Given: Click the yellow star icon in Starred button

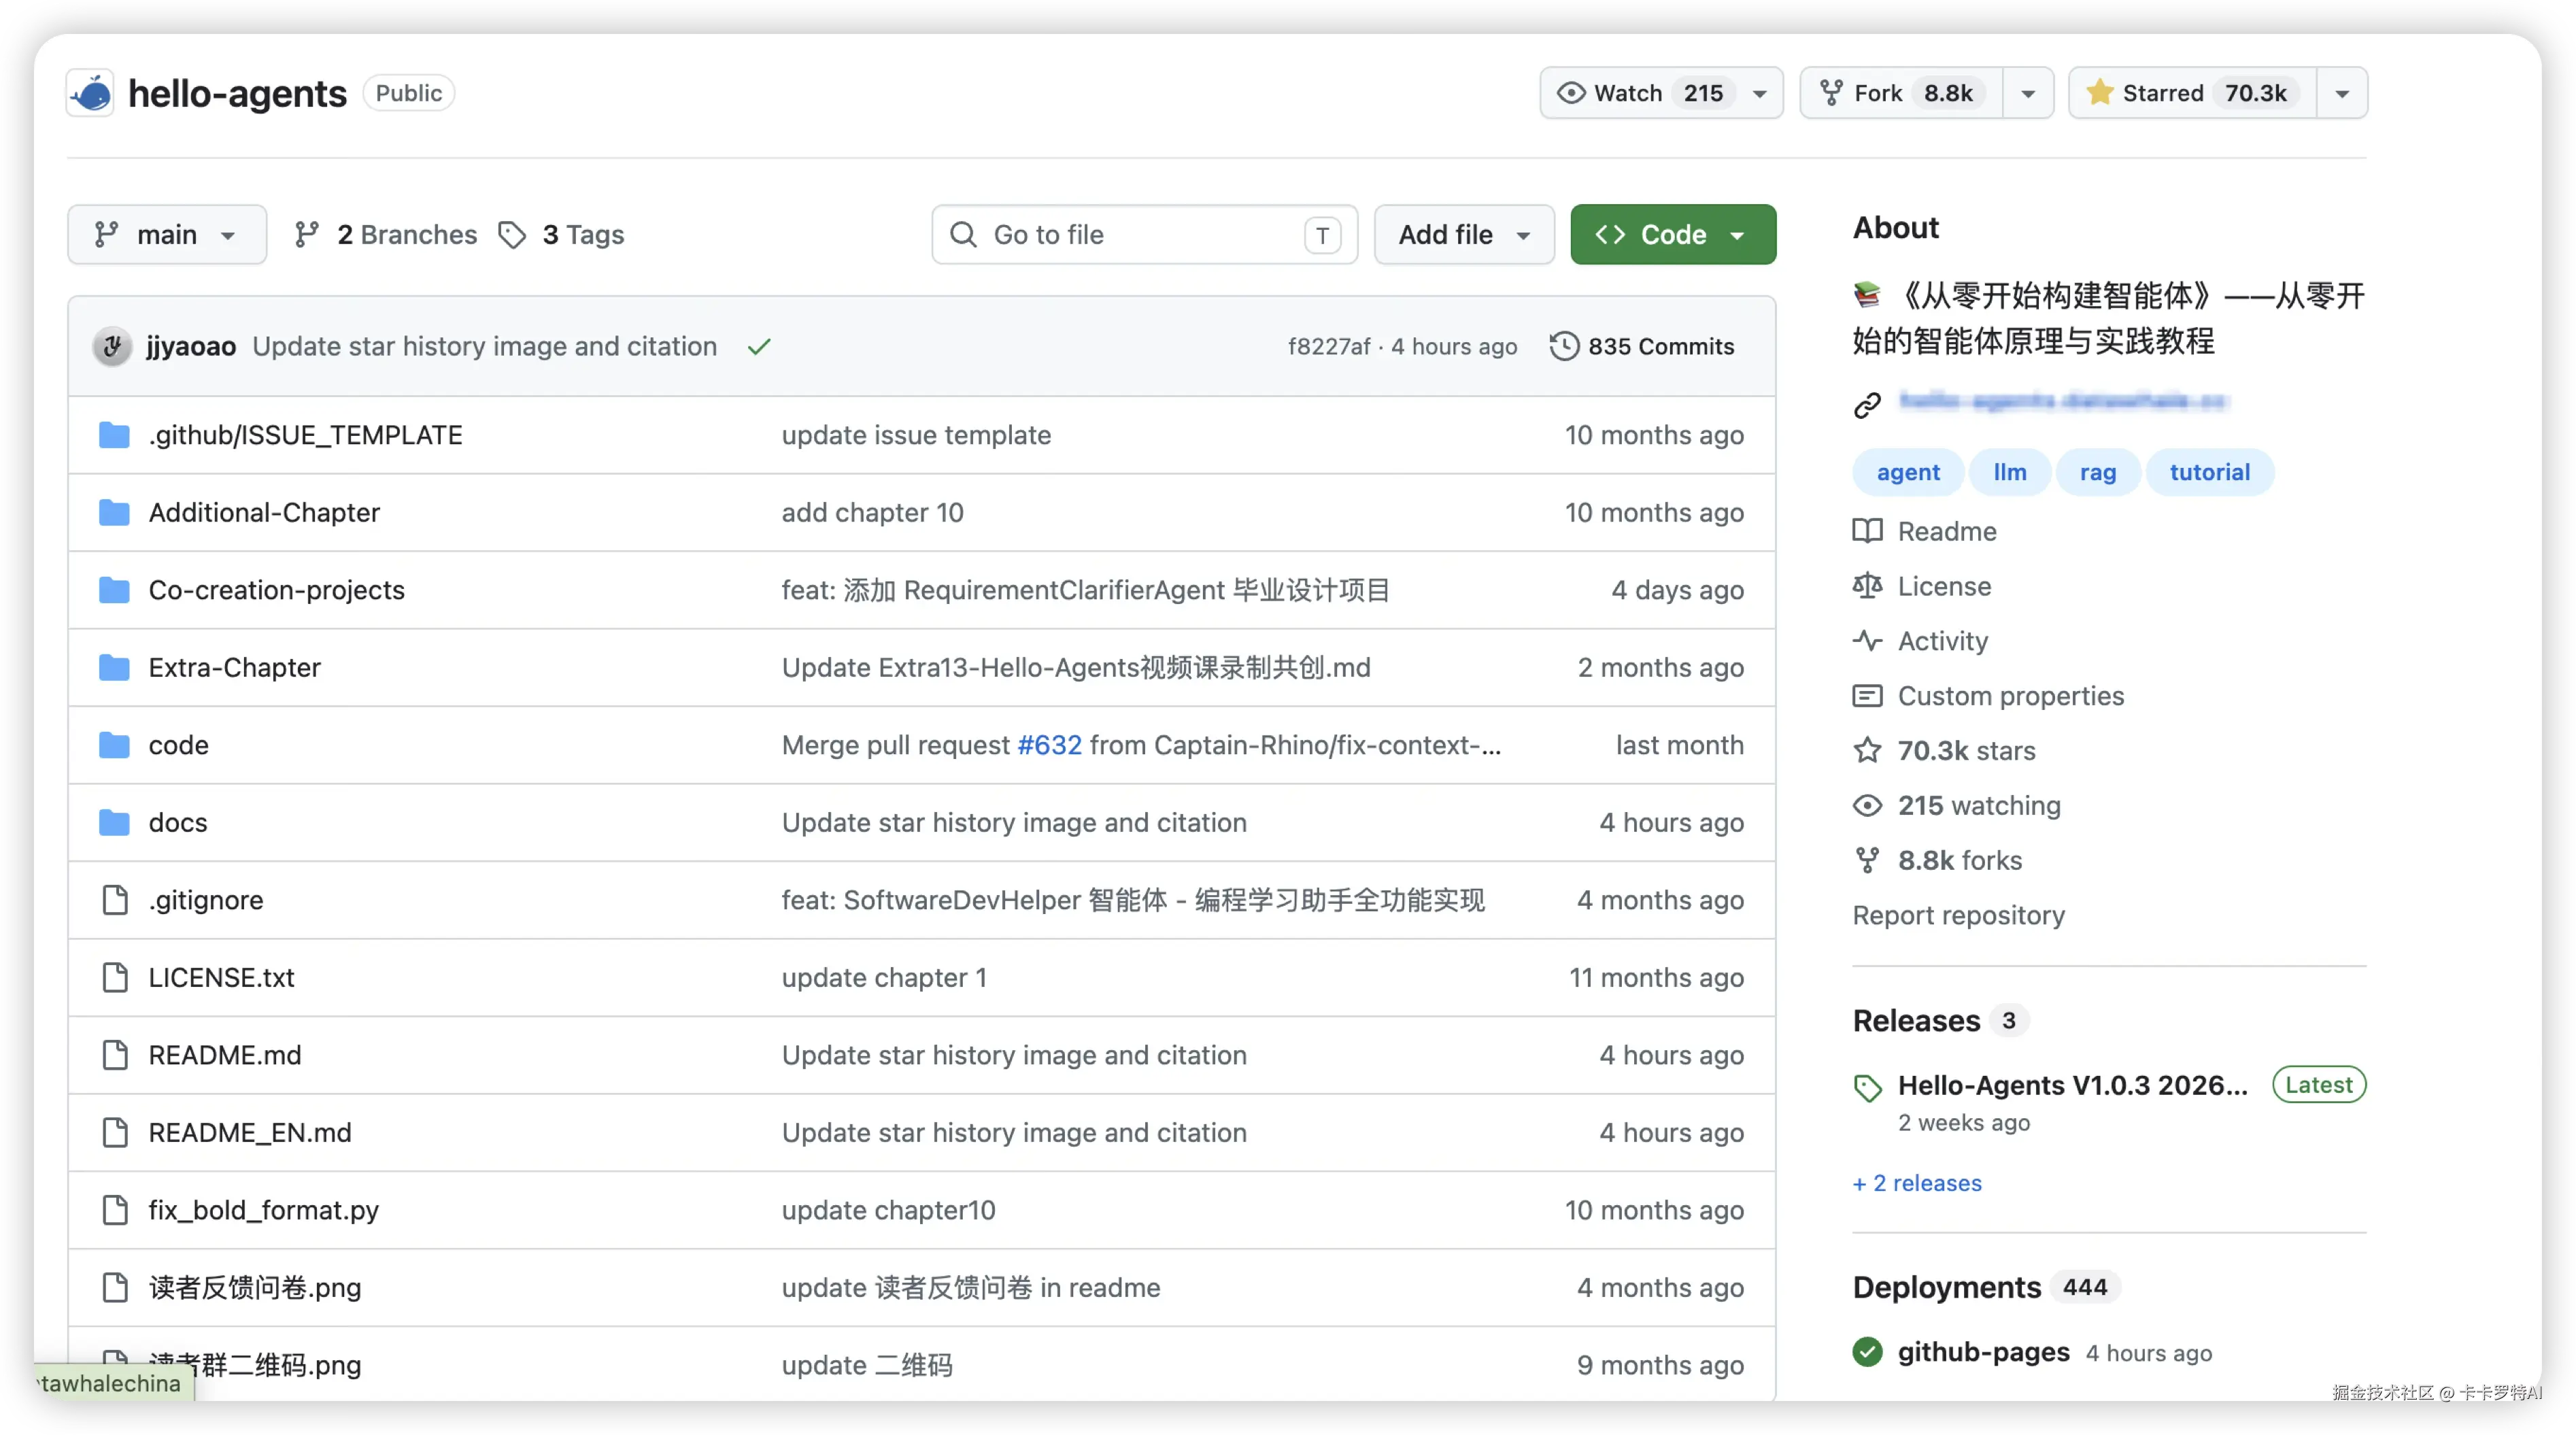Looking at the screenshot, I should pos(2099,93).
